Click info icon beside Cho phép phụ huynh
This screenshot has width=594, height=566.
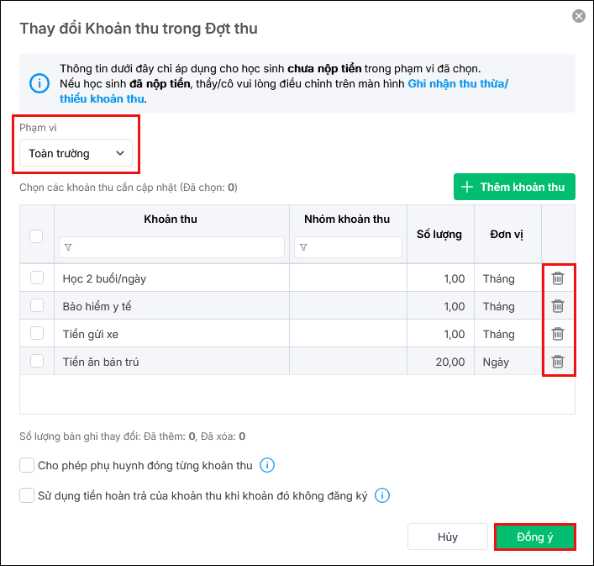(267, 465)
